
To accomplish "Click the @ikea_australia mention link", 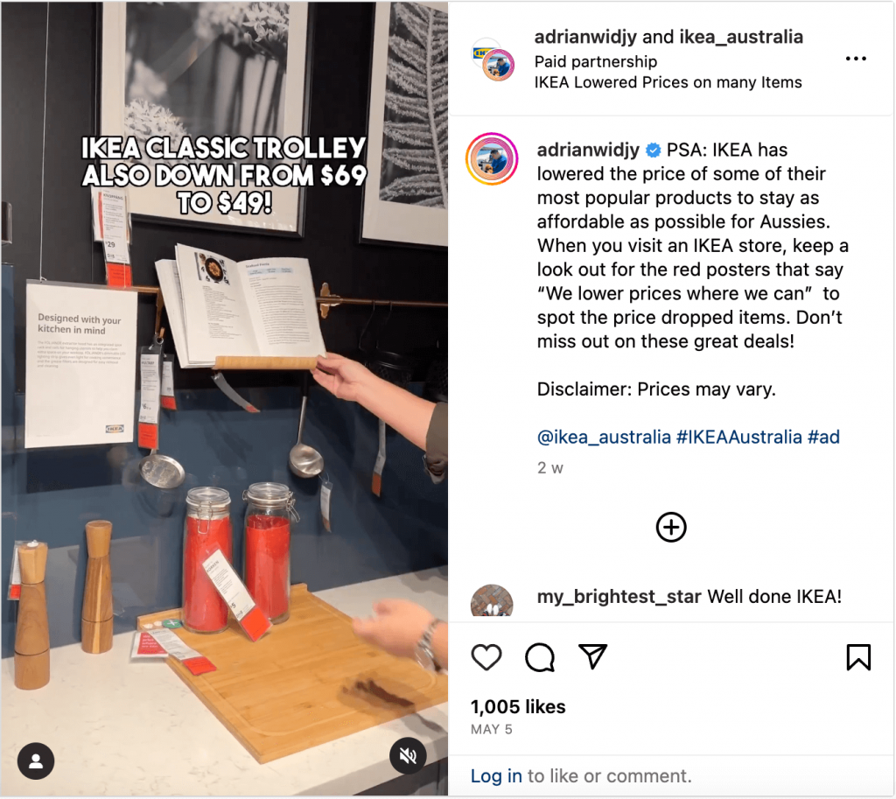I will coord(604,438).
